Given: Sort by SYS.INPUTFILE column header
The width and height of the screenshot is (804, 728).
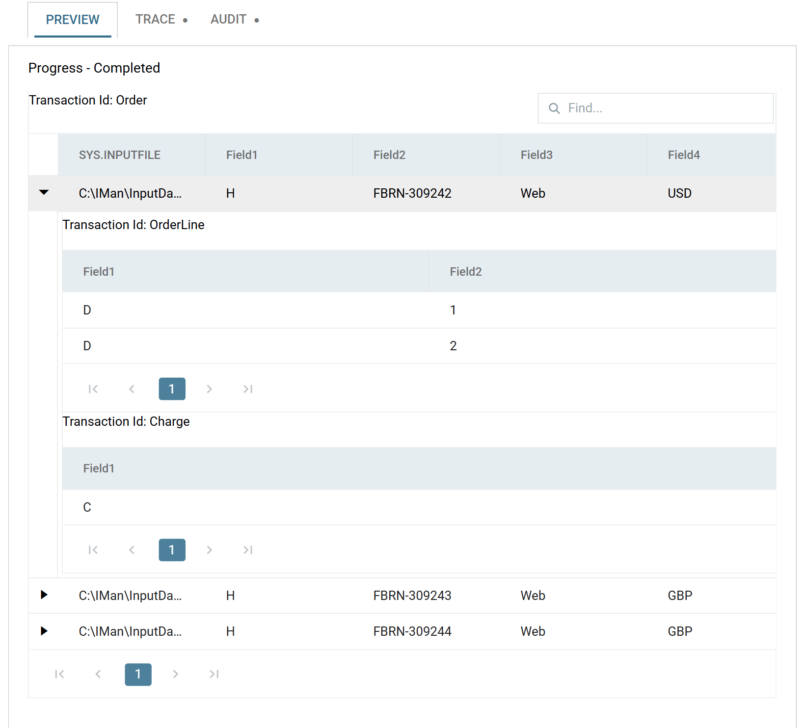Looking at the screenshot, I should coord(132,155).
